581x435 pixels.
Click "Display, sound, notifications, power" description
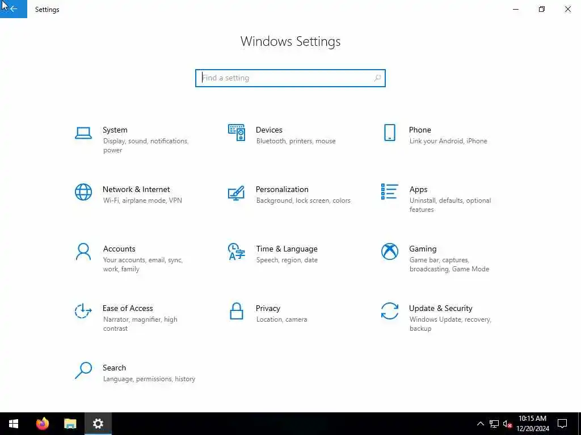[x=146, y=146]
